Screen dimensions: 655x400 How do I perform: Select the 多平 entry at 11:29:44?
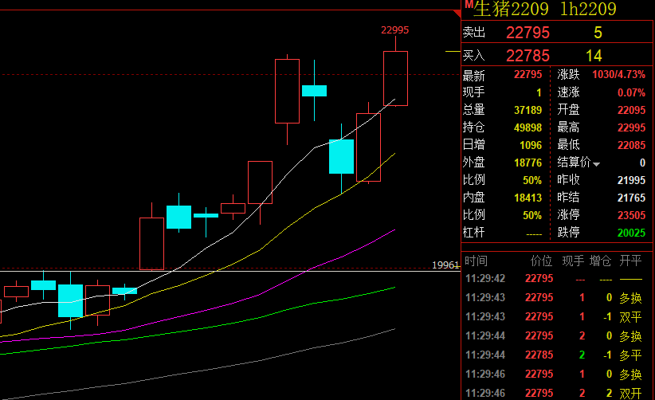click(x=630, y=355)
